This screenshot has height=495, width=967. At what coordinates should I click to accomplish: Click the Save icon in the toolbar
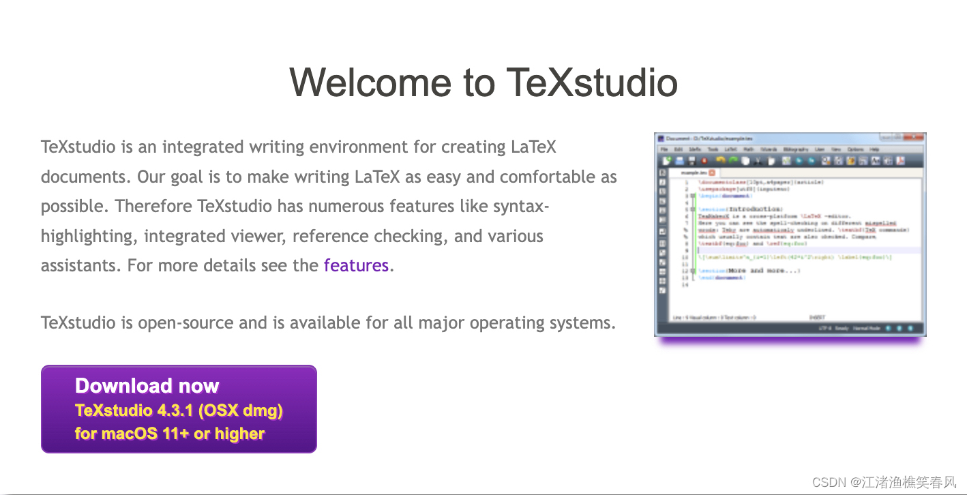pyautogui.click(x=691, y=161)
